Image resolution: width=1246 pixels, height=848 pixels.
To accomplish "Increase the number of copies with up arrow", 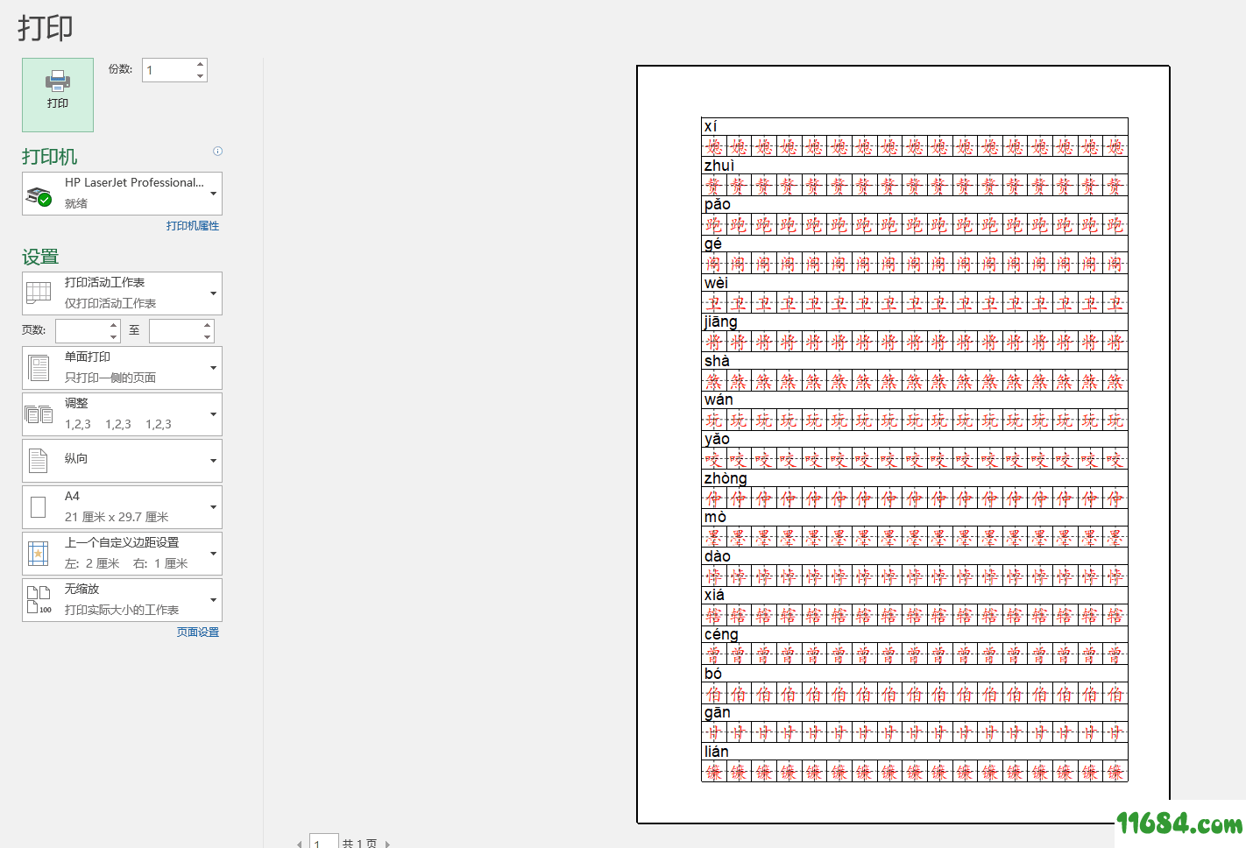I will tap(201, 64).
